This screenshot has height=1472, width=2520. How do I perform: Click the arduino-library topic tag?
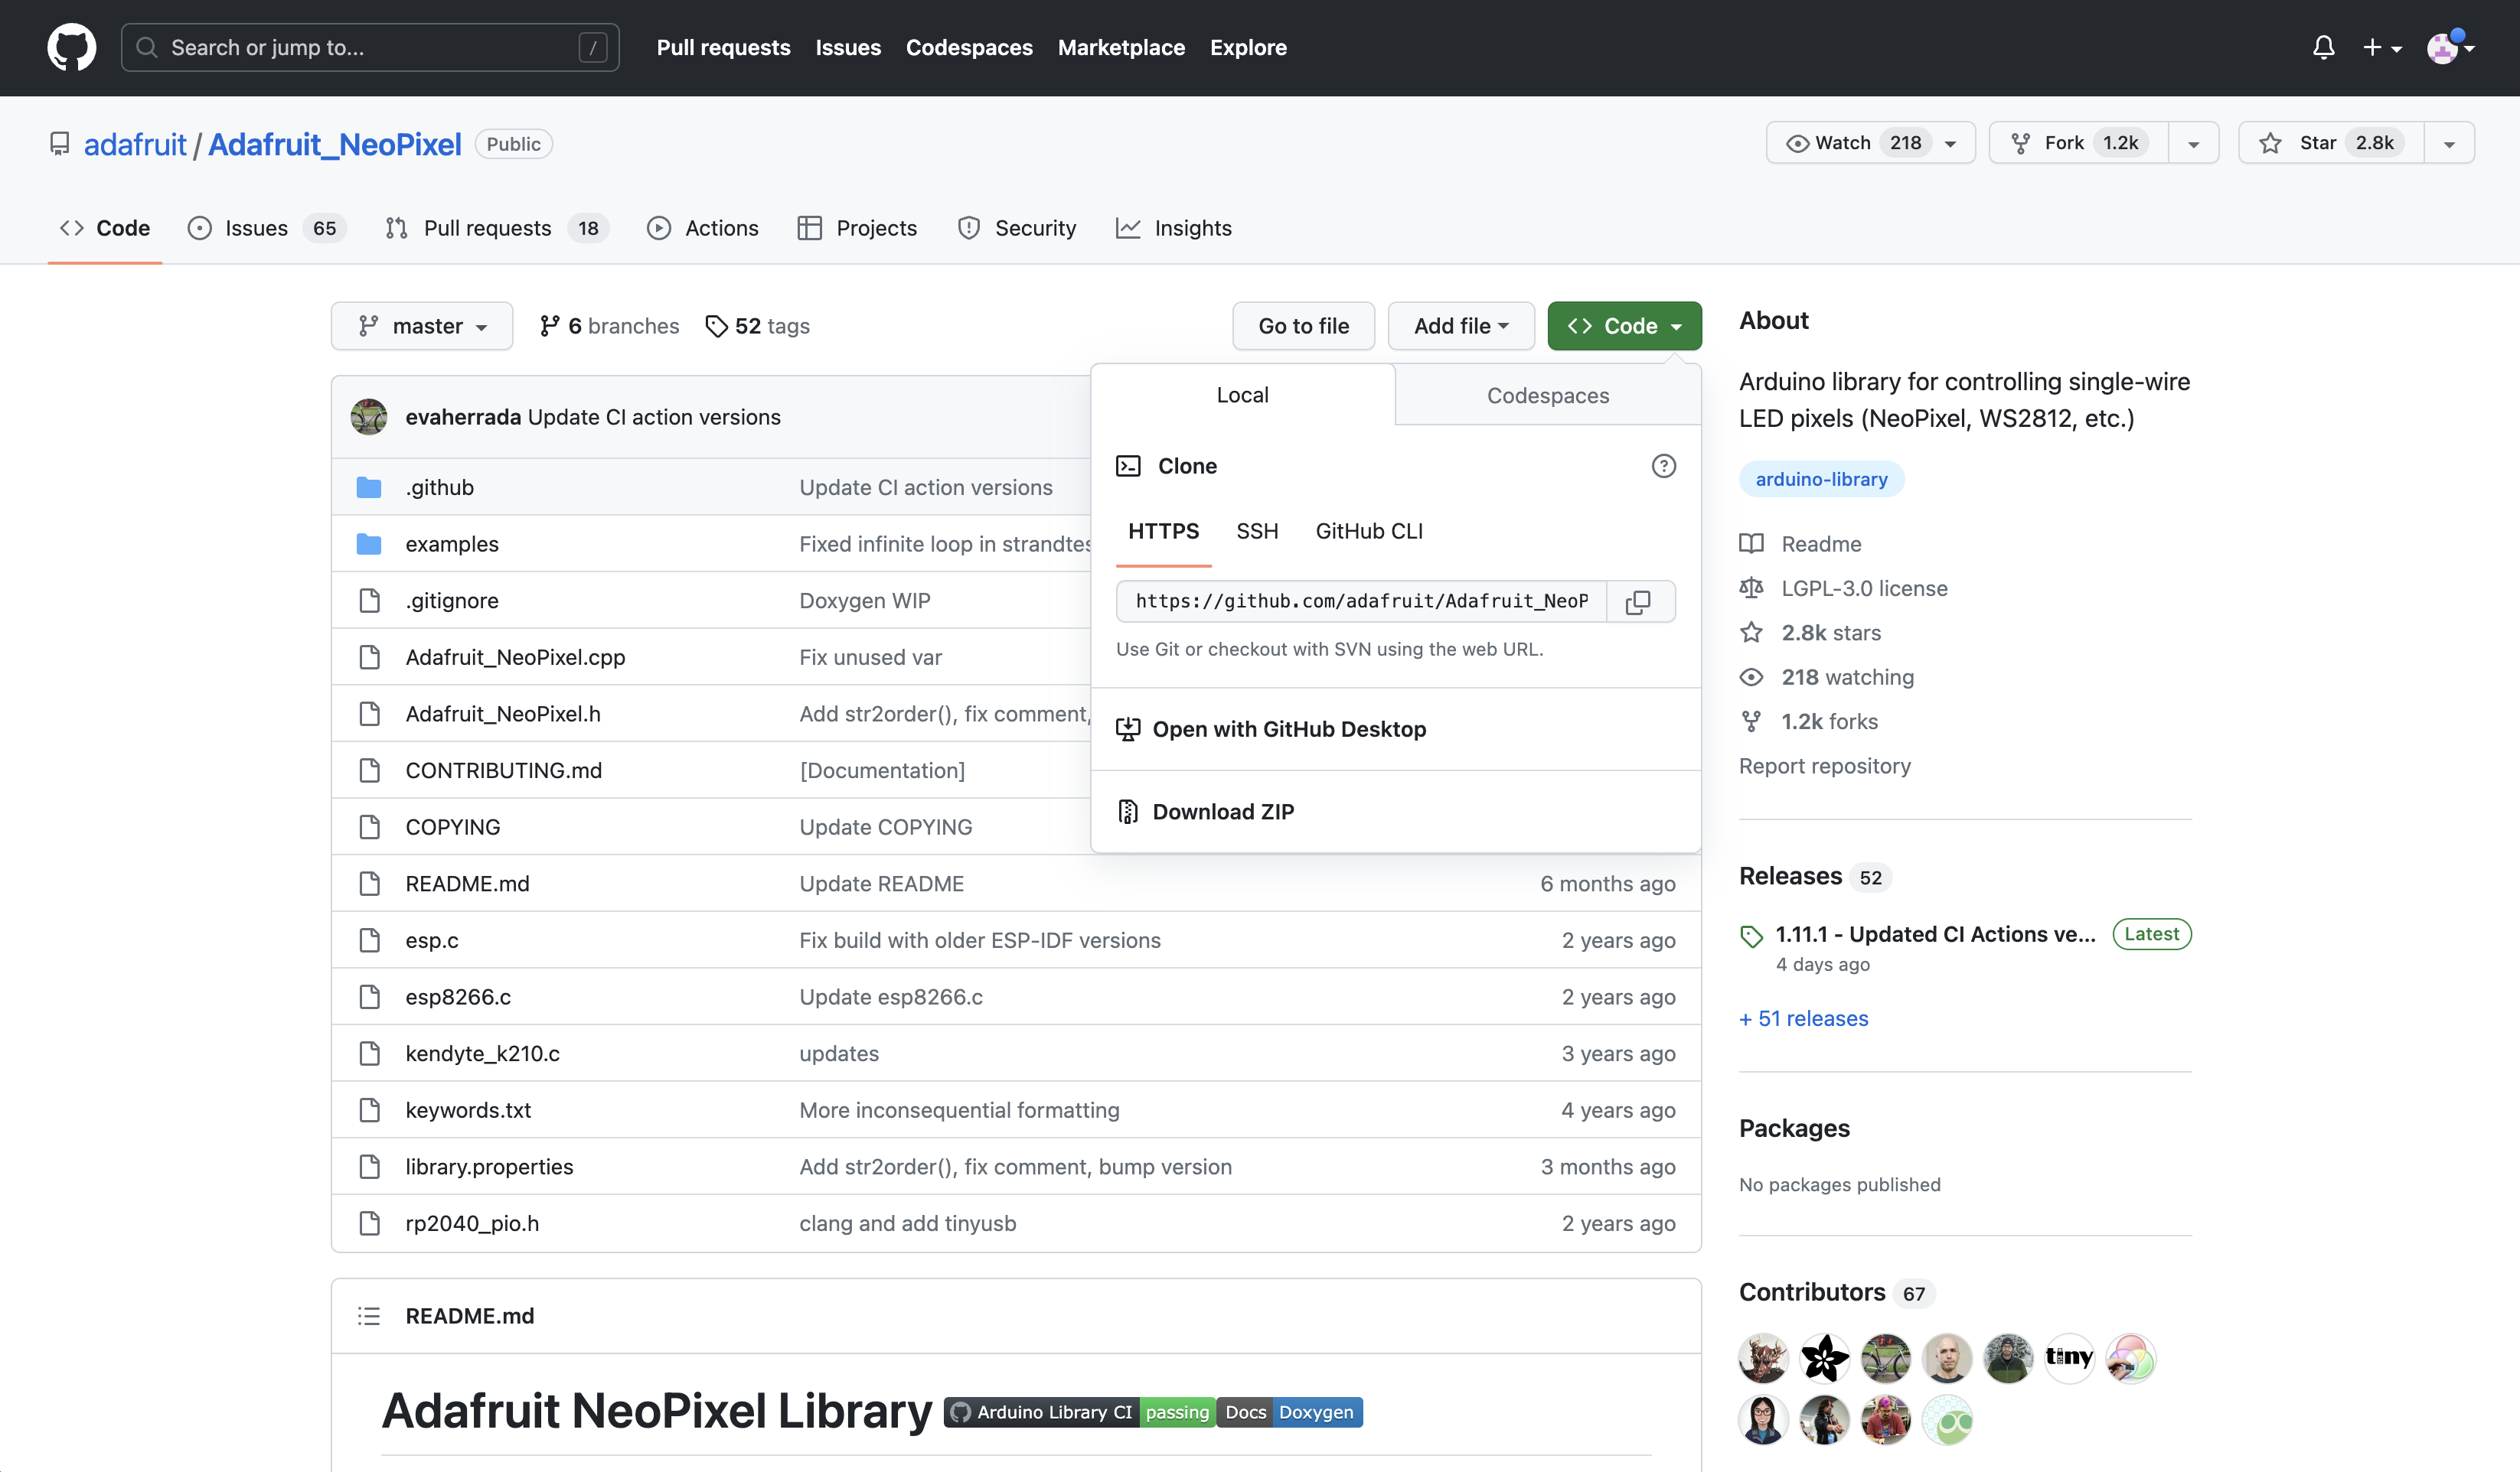[1821, 479]
